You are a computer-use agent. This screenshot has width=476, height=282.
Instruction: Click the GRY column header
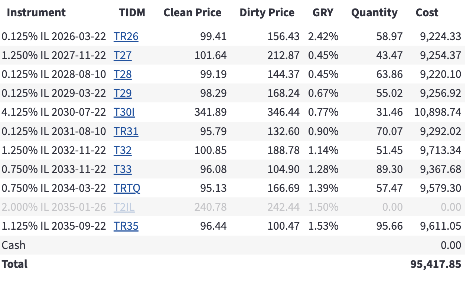323,13
